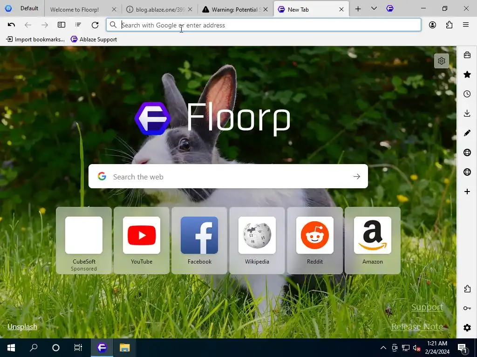
Task: Open the account profile icon
Action: coord(432,25)
